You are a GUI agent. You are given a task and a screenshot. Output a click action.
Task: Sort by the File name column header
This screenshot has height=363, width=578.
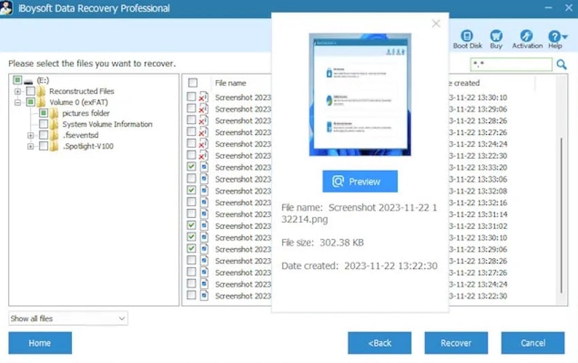[231, 83]
